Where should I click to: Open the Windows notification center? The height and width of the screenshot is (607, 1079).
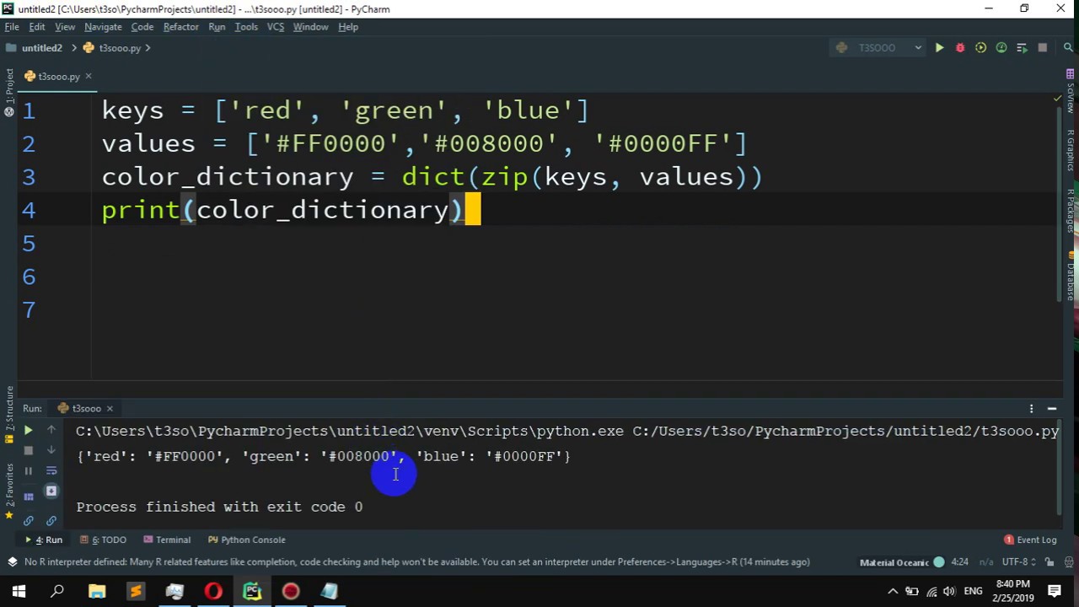pos(1055,592)
